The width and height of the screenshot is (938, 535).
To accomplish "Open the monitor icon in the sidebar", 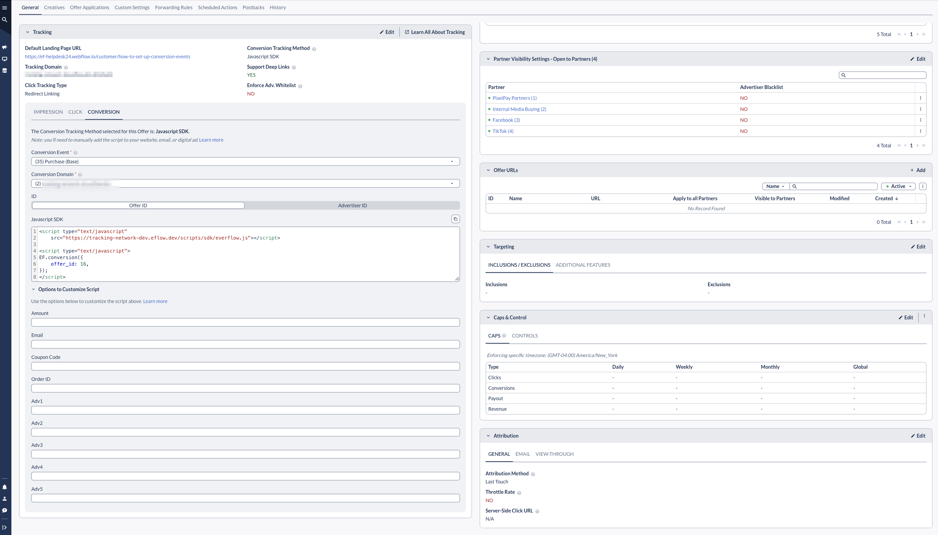I will tap(5, 59).
